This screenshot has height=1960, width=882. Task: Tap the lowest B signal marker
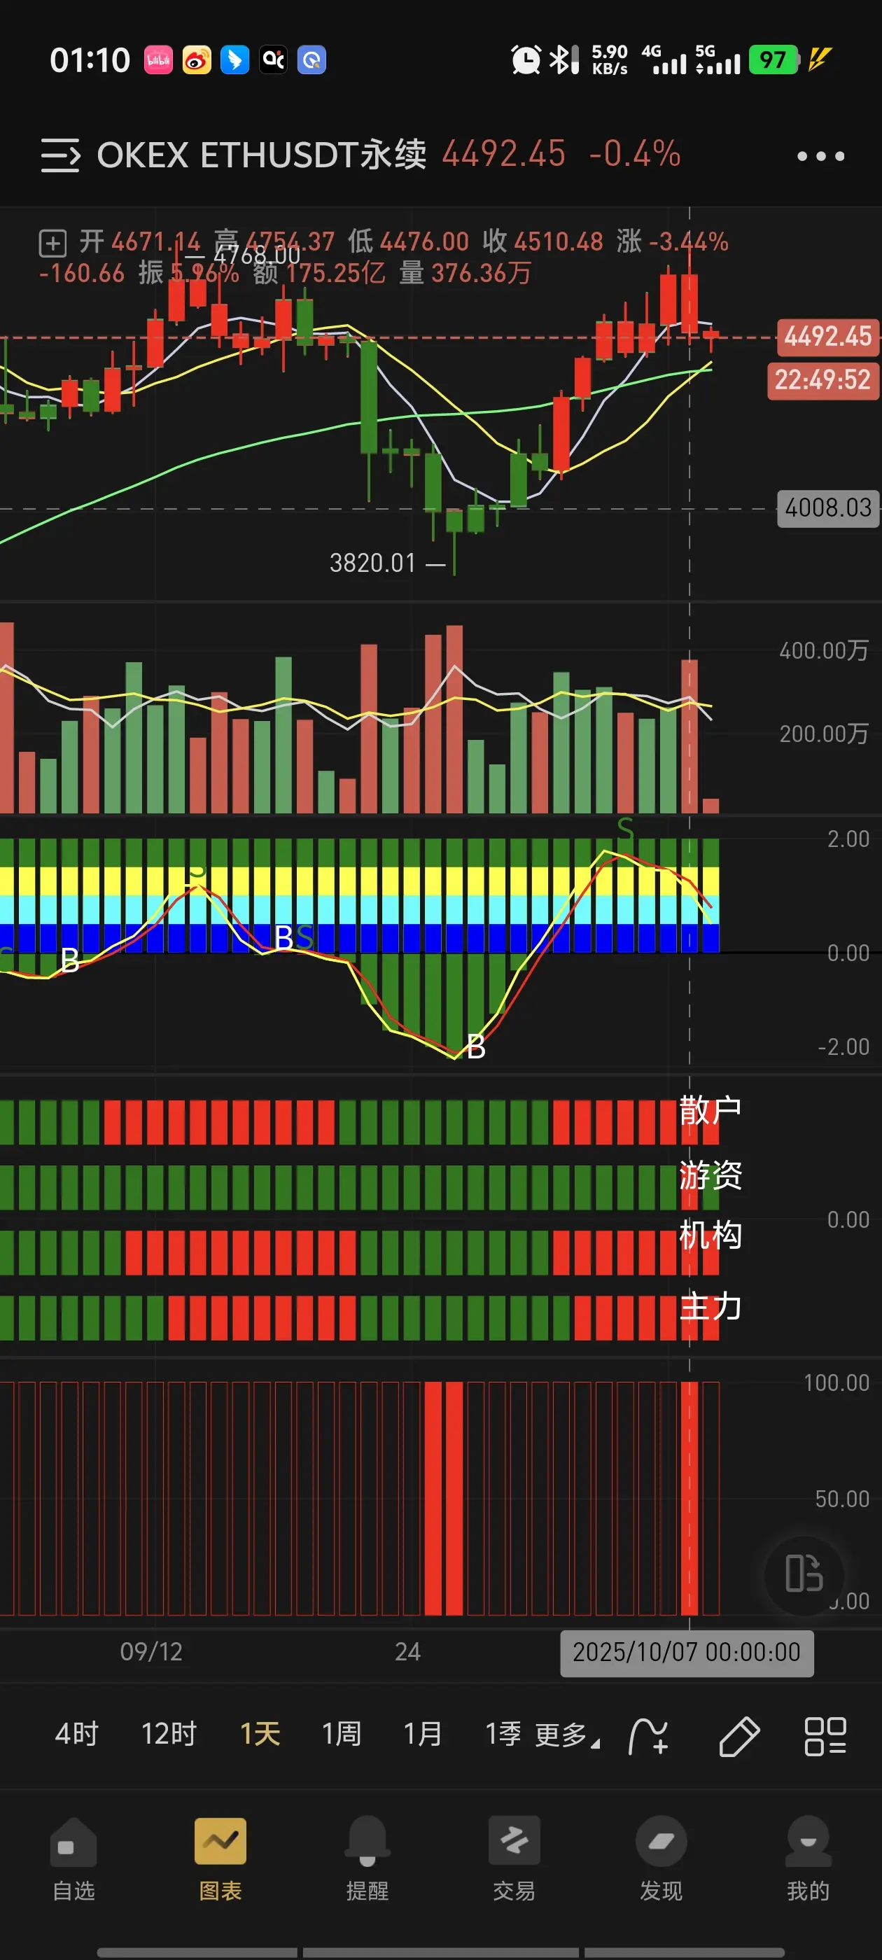[475, 1048]
